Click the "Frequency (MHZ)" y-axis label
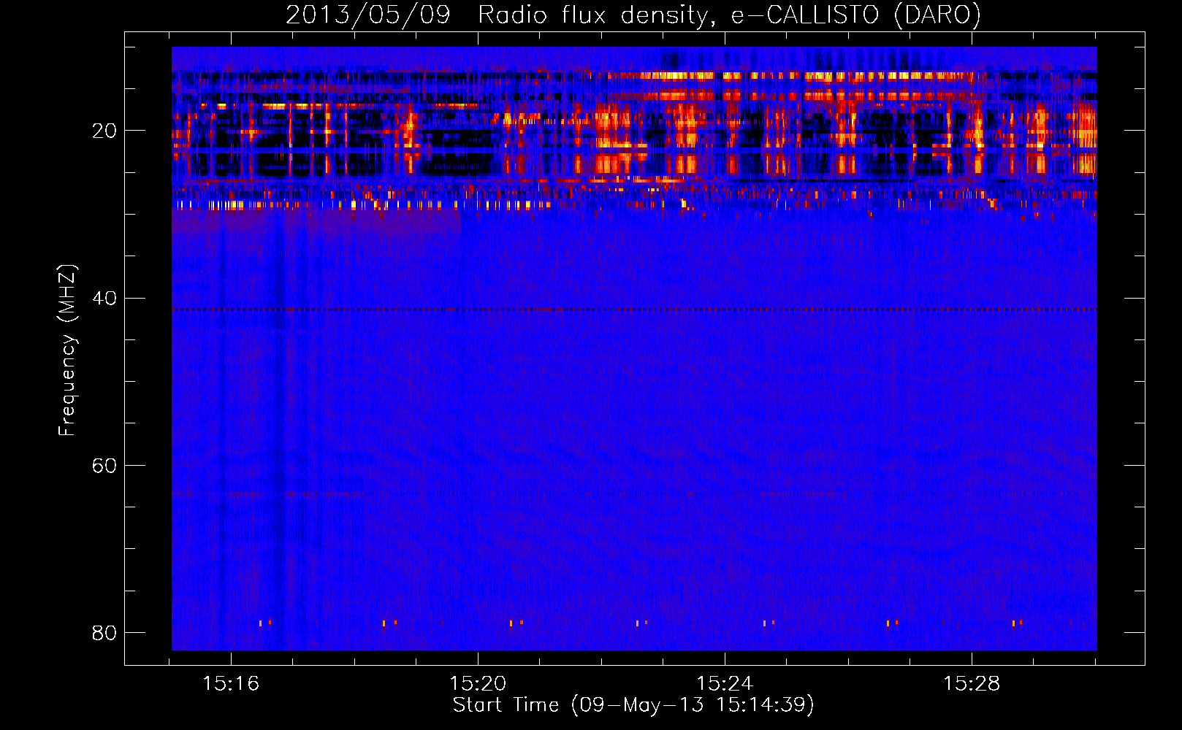 [66, 350]
